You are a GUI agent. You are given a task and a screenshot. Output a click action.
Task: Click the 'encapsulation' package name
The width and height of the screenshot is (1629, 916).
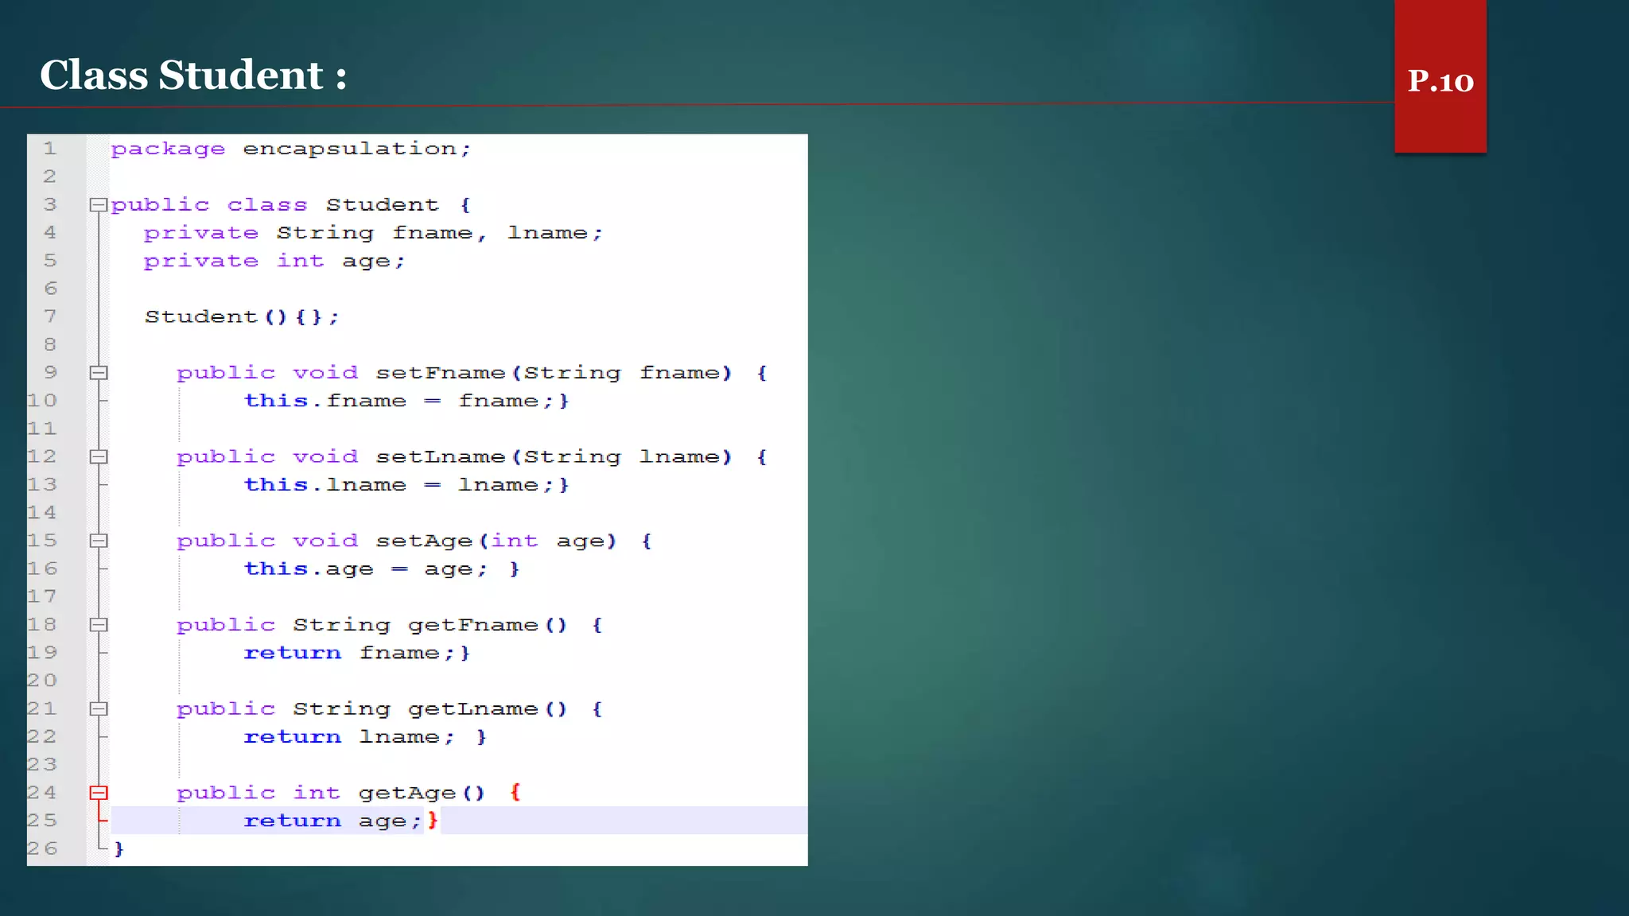pos(349,149)
